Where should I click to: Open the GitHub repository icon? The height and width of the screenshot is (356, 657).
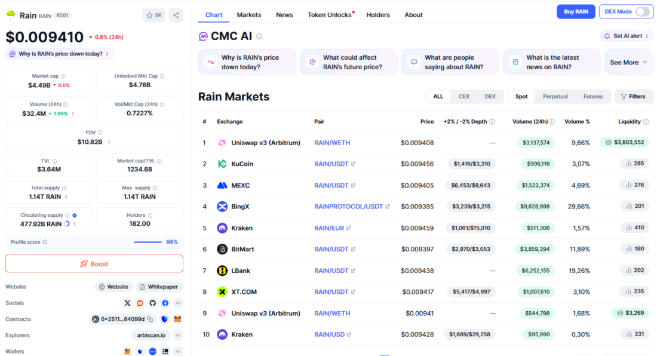click(152, 303)
